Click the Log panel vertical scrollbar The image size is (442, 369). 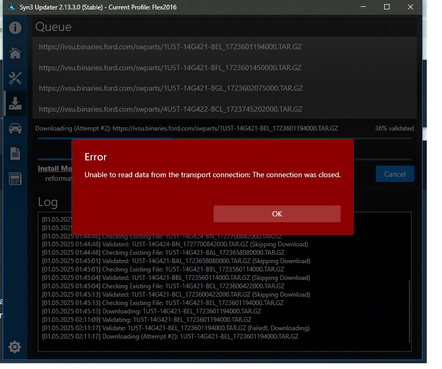[x=408, y=309]
